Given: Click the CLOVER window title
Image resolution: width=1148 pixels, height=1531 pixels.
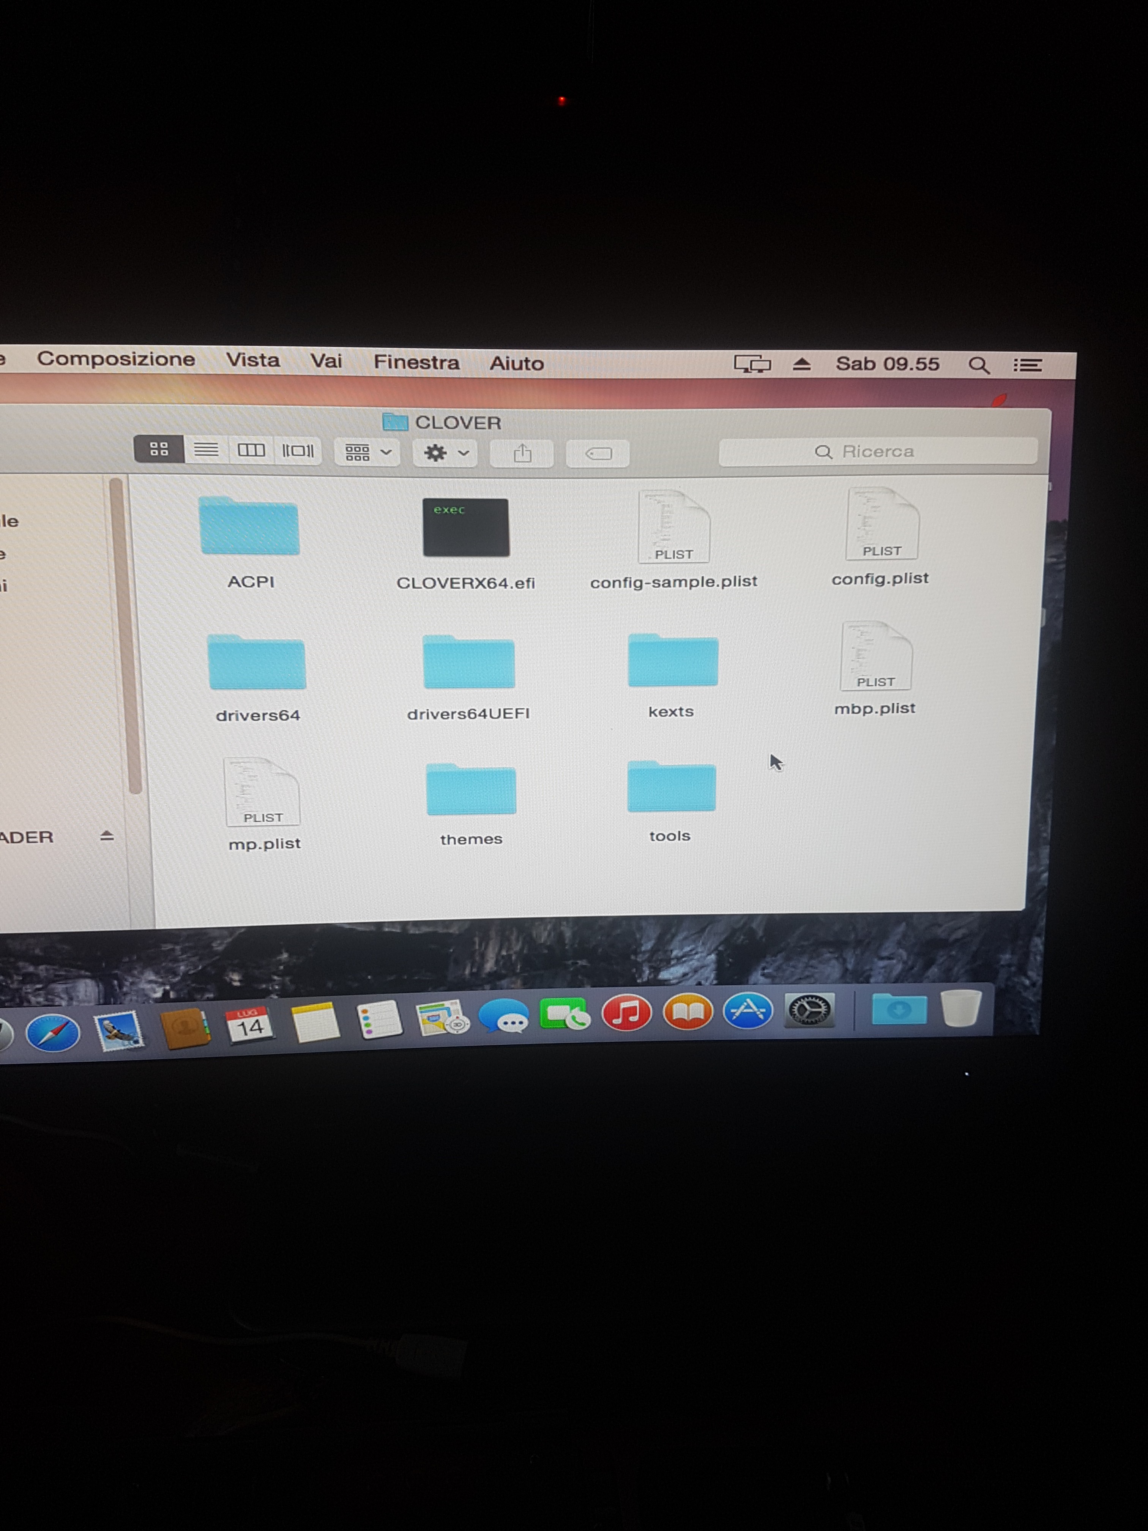Looking at the screenshot, I should tap(457, 422).
